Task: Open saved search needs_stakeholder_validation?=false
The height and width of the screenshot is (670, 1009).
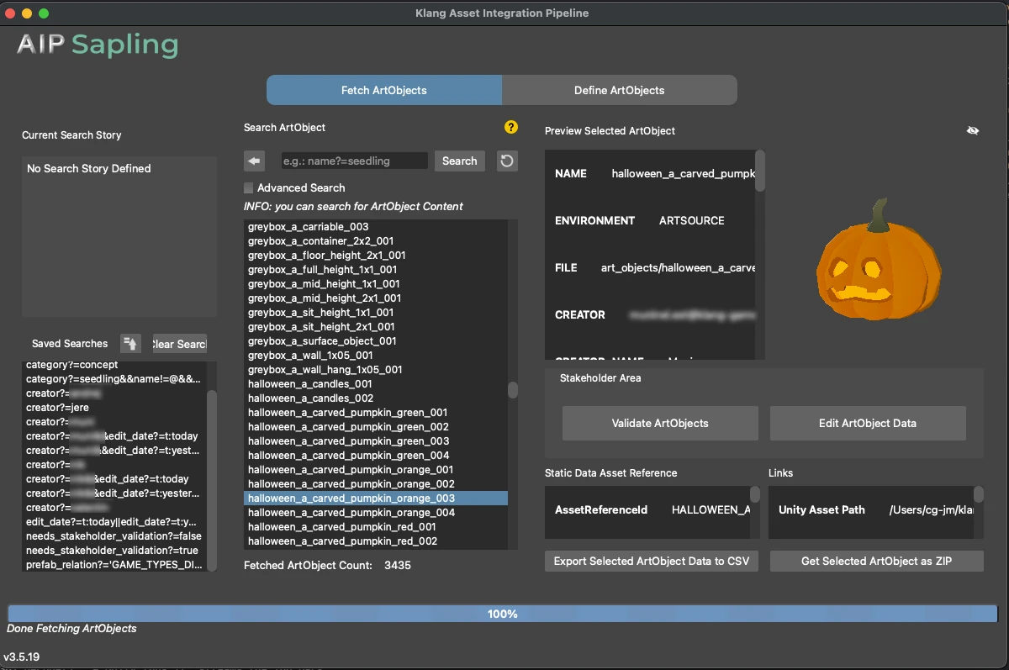Action: 114,536
